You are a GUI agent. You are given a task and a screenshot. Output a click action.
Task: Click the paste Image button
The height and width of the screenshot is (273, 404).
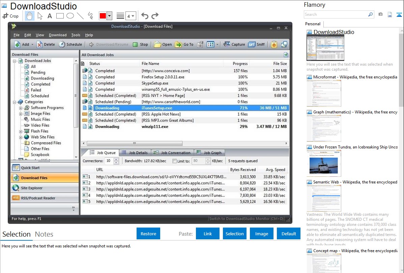(261, 234)
